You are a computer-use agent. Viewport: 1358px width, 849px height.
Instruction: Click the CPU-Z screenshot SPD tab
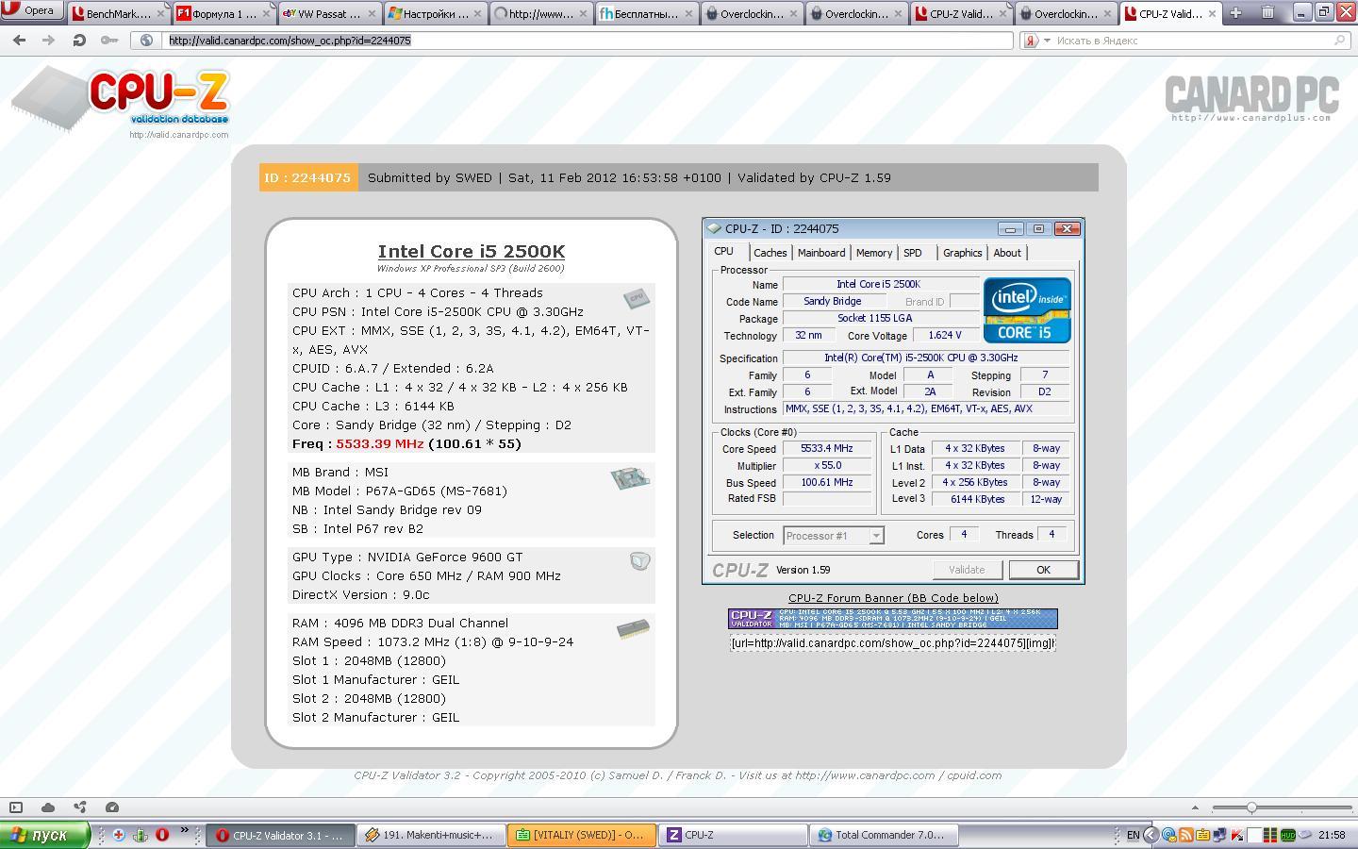[912, 253]
